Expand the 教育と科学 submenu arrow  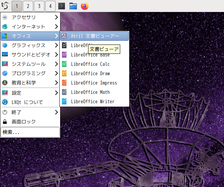[56, 83]
